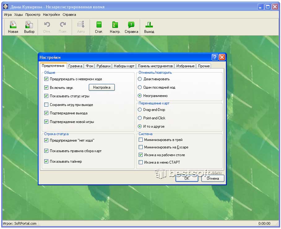Confirm the settings with OK button

[187, 178]
